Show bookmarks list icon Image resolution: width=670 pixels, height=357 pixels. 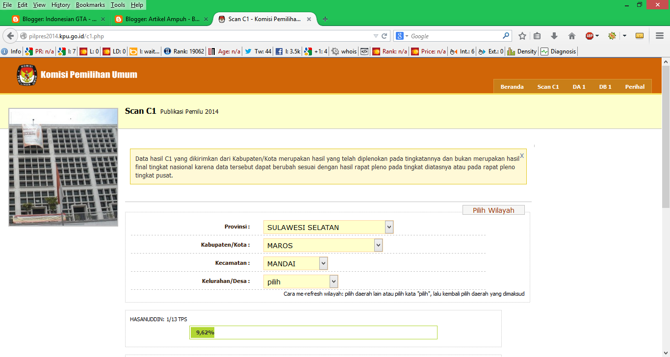pos(537,36)
